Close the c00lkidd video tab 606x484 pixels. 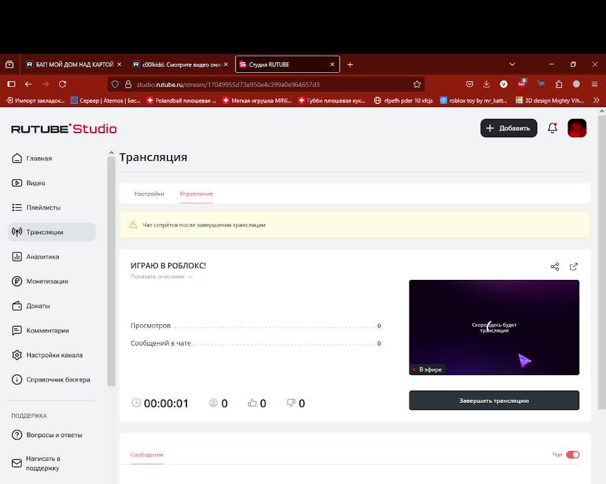pyautogui.click(x=225, y=64)
